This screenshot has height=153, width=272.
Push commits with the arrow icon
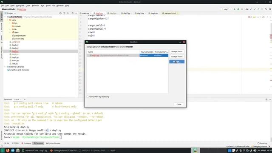258,9
